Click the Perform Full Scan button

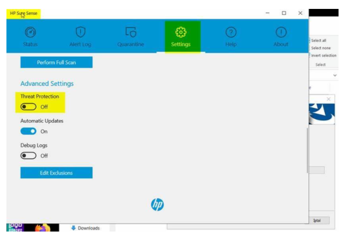(x=57, y=62)
